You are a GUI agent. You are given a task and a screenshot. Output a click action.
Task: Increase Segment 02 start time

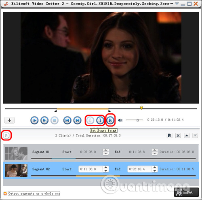tap(106, 167)
